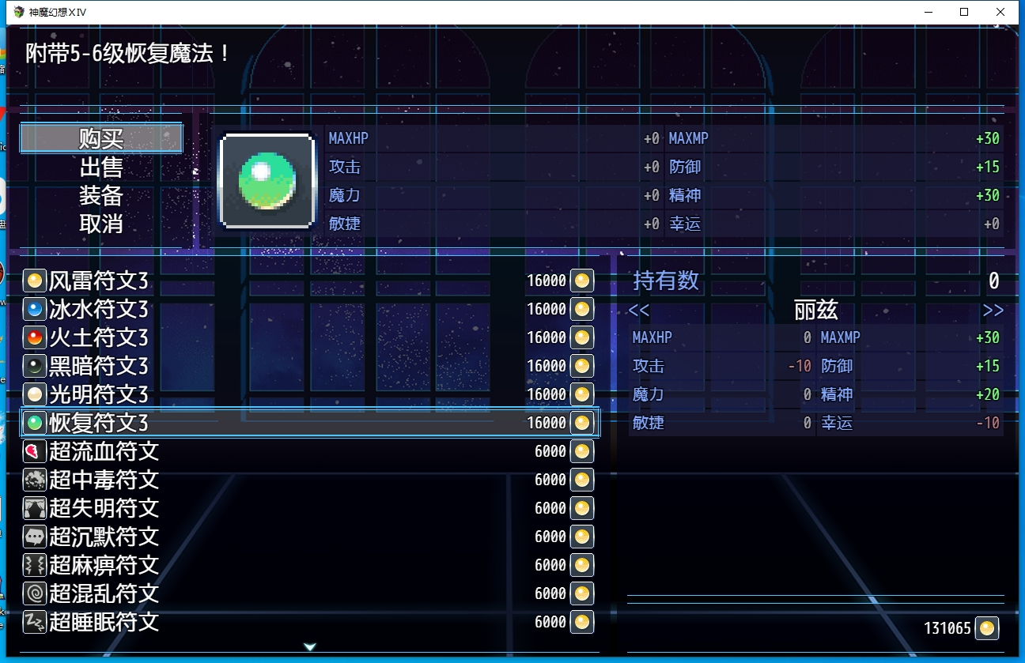
Task: Click the 超沉默符文 silence bubble icon
Action: pos(34,537)
